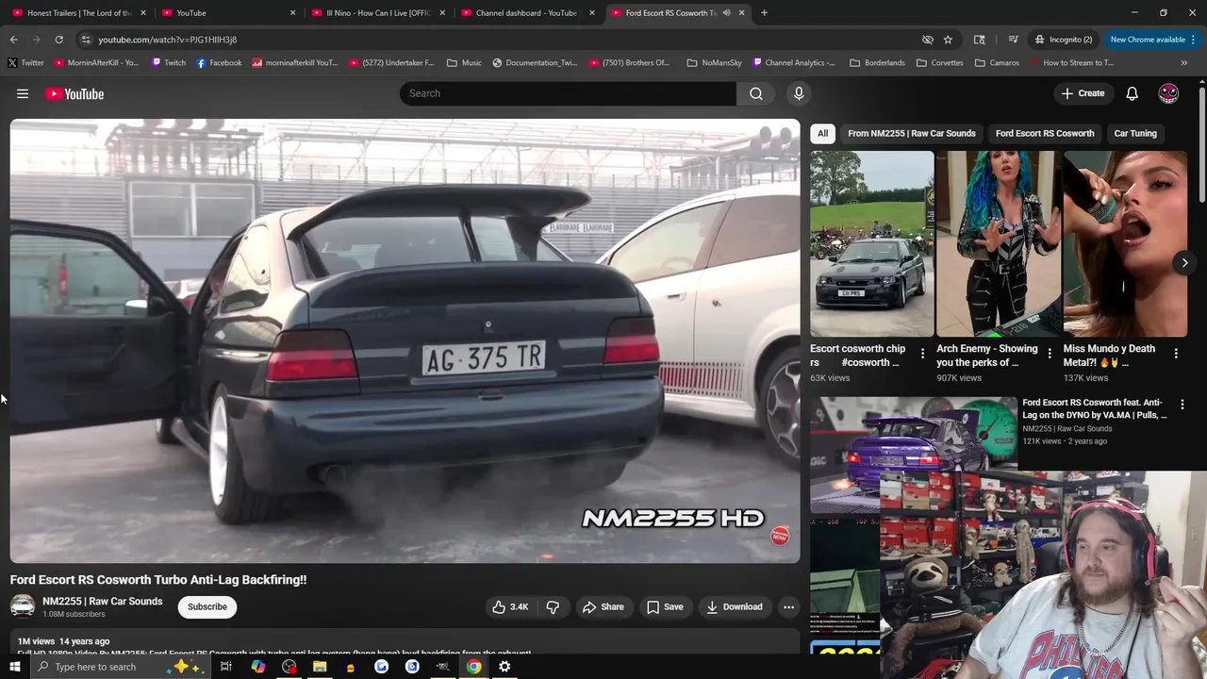Show next shorts with the arrow

point(1184,263)
